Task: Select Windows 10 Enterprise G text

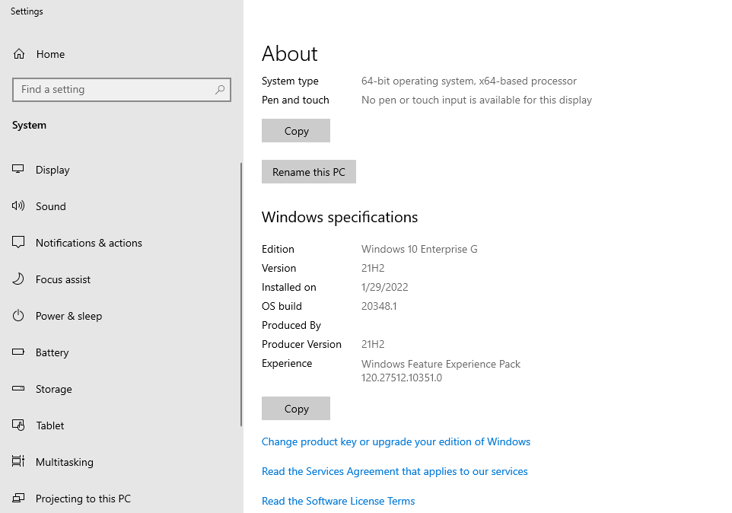Action: pyautogui.click(x=419, y=249)
